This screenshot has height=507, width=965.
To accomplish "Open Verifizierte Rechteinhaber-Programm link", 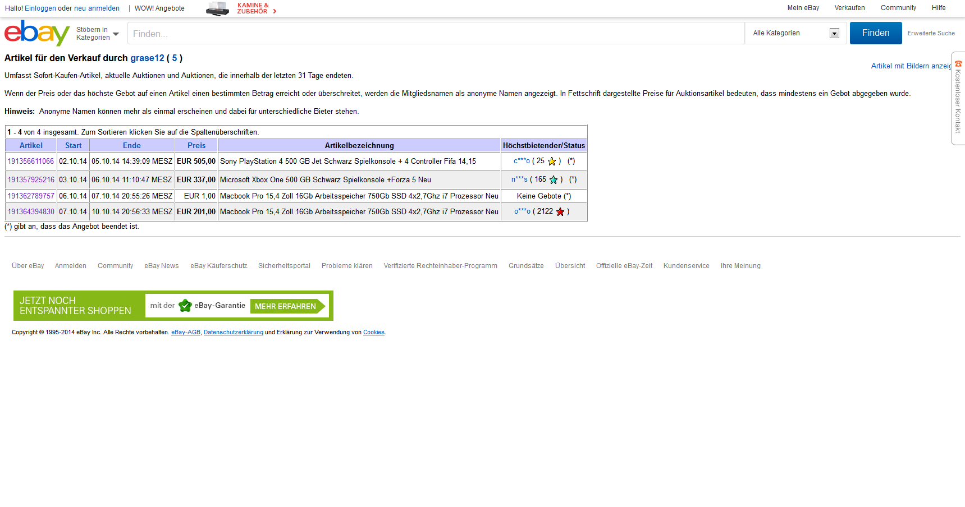I will click(x=441, y=266).
